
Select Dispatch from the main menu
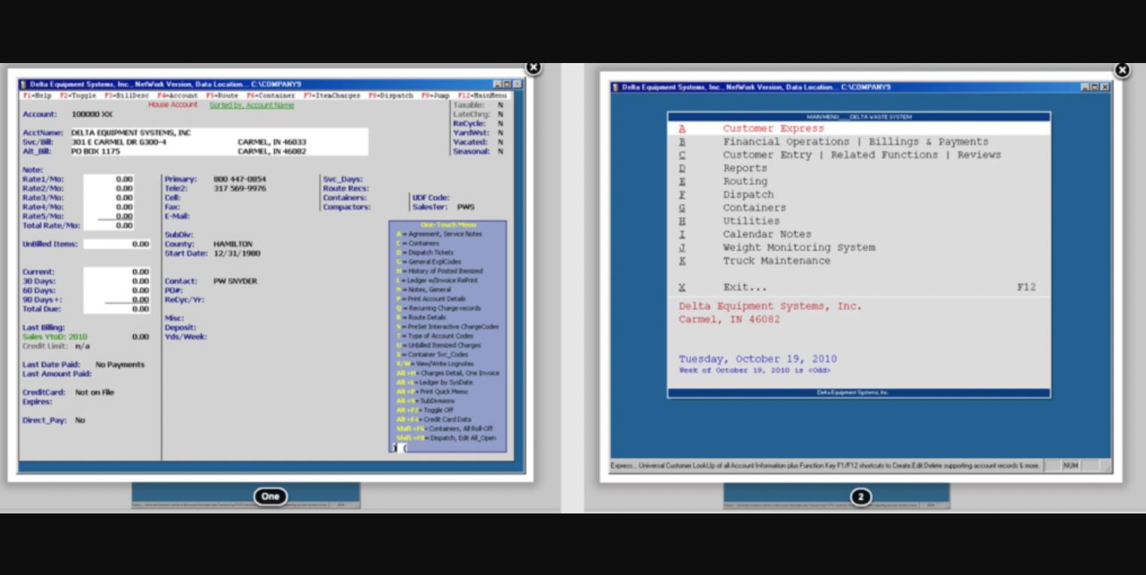748,195
